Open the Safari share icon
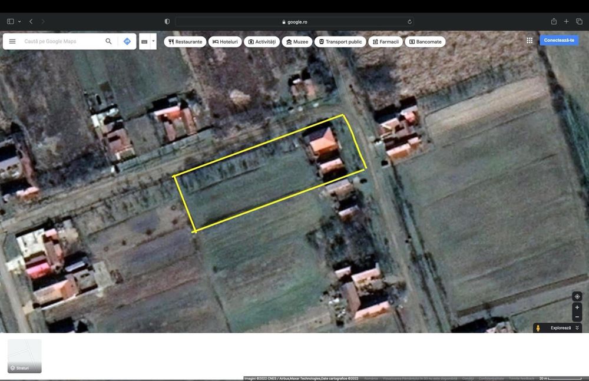589x381 pixels. tap(554, 21)
